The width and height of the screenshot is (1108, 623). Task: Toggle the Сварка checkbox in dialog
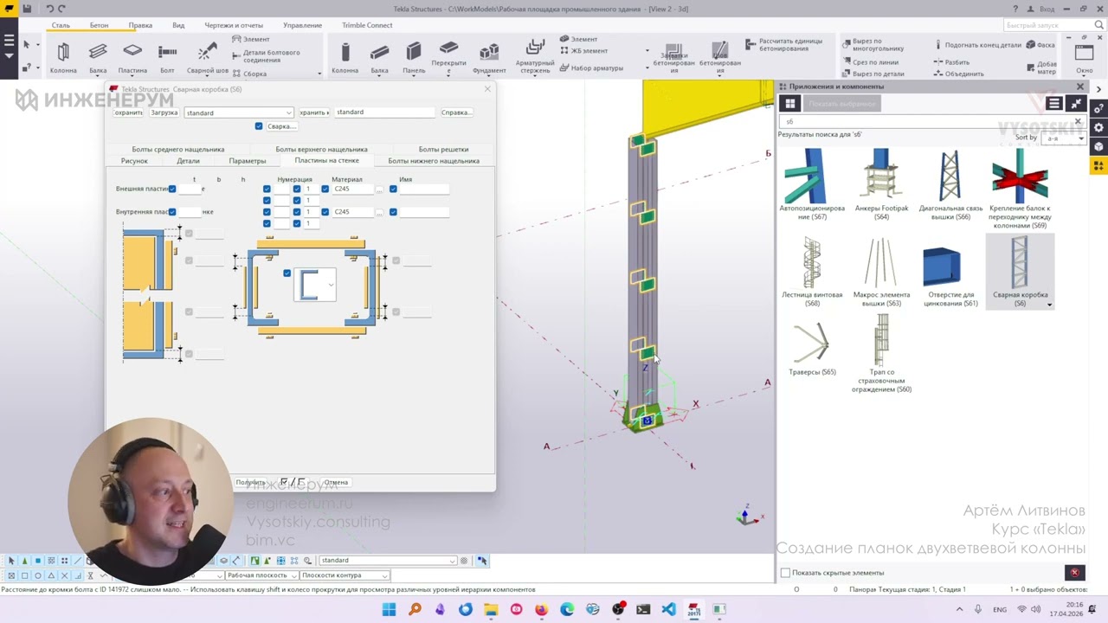pyautogui.click(x=259, y=126)
